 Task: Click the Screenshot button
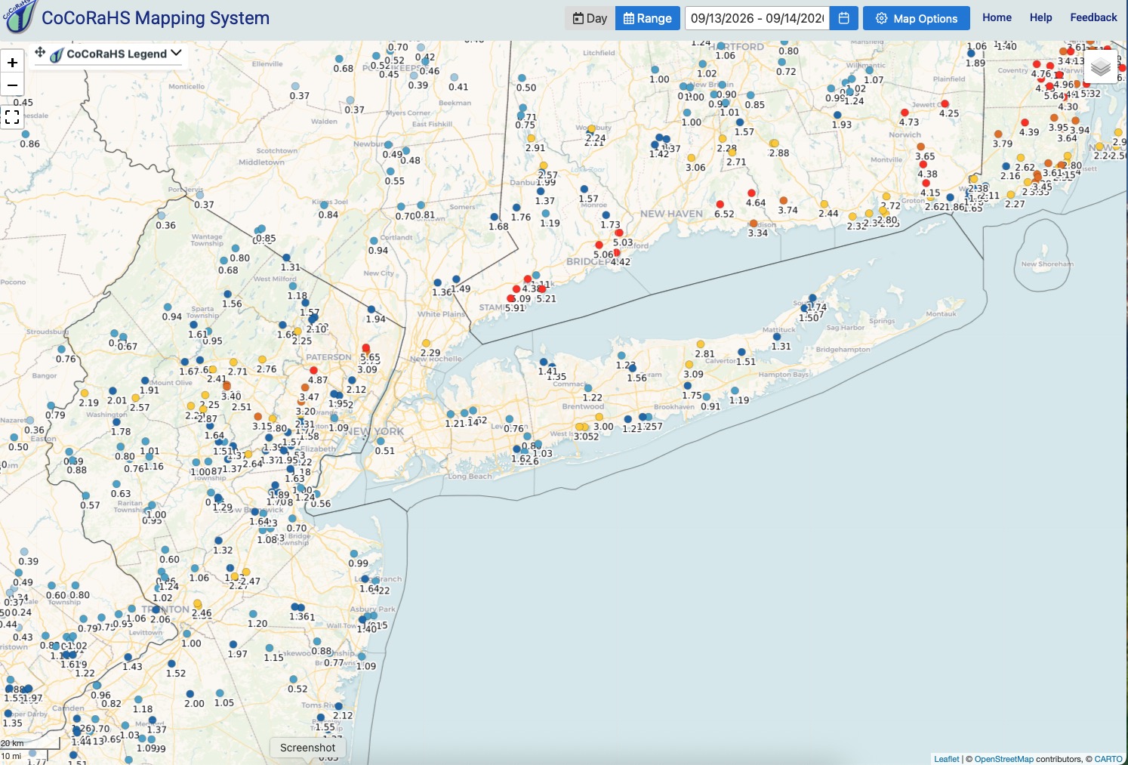click(x=308, y=748)
